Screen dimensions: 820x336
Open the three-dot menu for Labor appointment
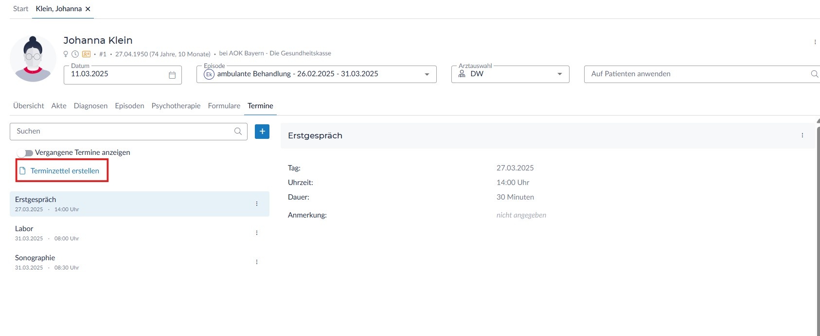257,233
